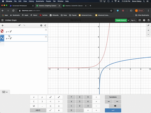This screenshot has width=151, height=113.
Task: Open the Chrome History menu
Action: pos(31,1)
